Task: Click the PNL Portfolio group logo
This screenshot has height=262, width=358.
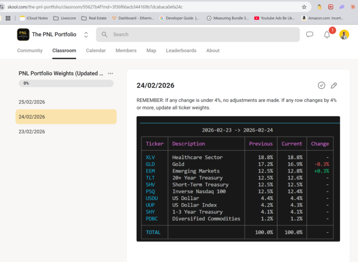Action: (23, 34)
